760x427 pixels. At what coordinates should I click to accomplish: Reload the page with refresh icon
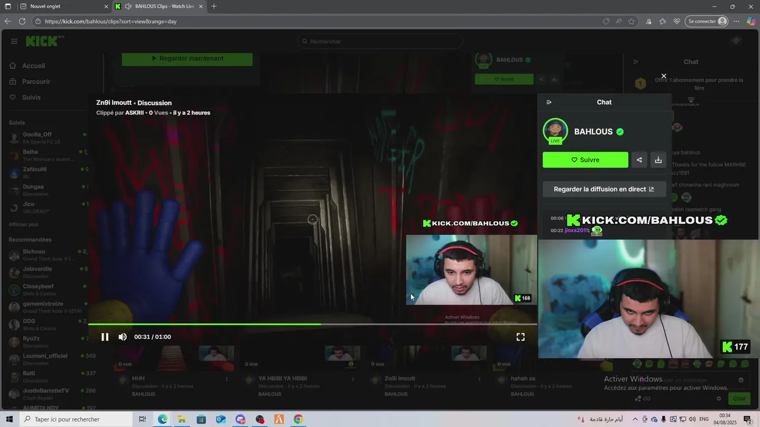22,21
